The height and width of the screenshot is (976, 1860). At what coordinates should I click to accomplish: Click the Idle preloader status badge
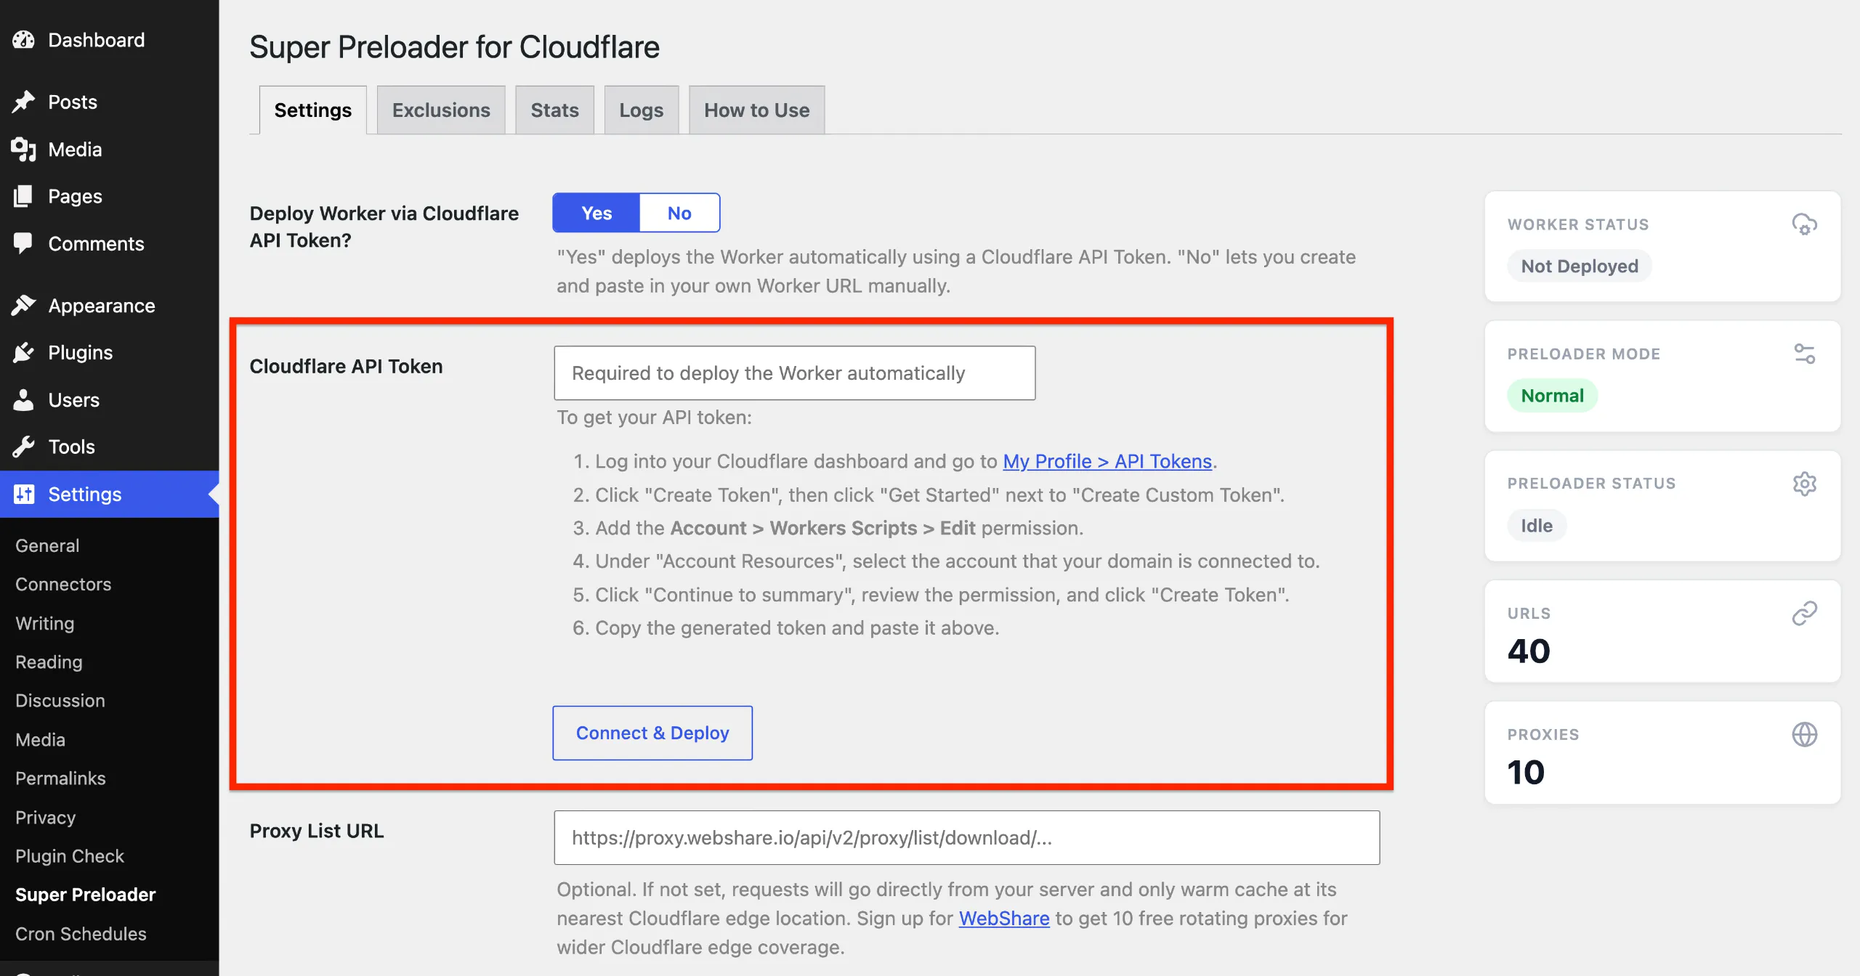point(1537,525)
